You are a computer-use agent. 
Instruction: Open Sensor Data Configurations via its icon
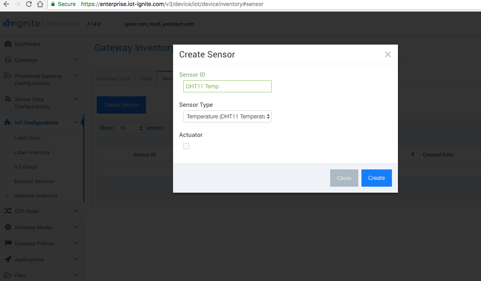coord(9,99)
